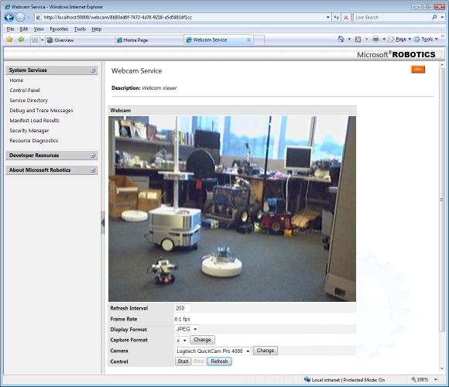Open Print toolbar icon's dropdown arrow
The image size is (449, 387).
(x=384, y=39)
